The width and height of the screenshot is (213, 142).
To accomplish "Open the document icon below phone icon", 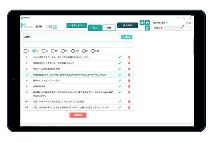I will tap(147, 28).
